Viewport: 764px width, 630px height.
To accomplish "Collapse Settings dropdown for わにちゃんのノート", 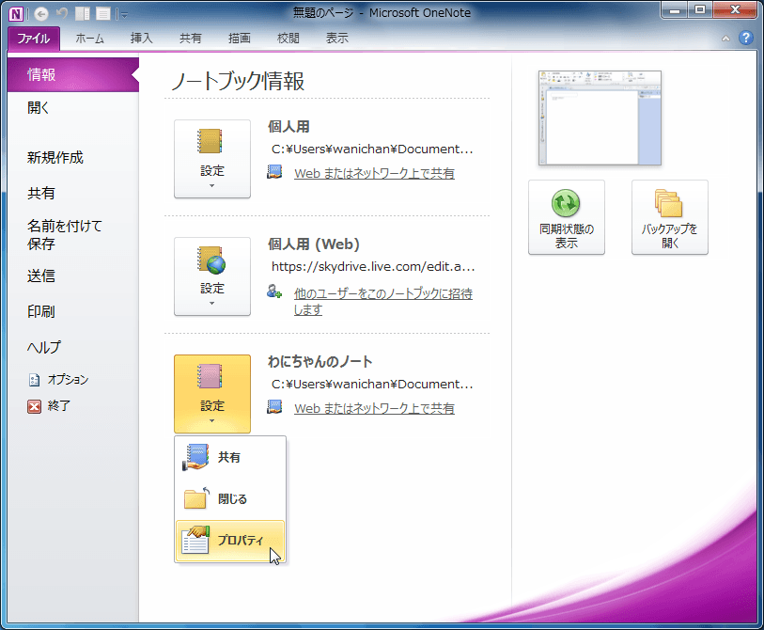I will tap(212, 394).
